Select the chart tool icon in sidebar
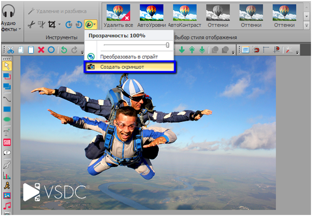The width and height of the screenshot is (312, 216). 7,176
